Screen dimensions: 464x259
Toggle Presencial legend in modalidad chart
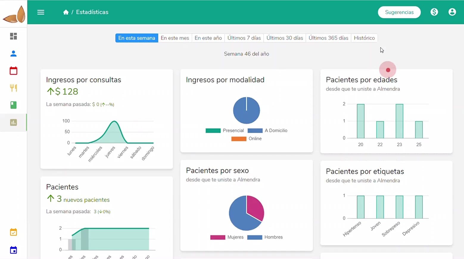pyautogui.click(x=225, y=131)
